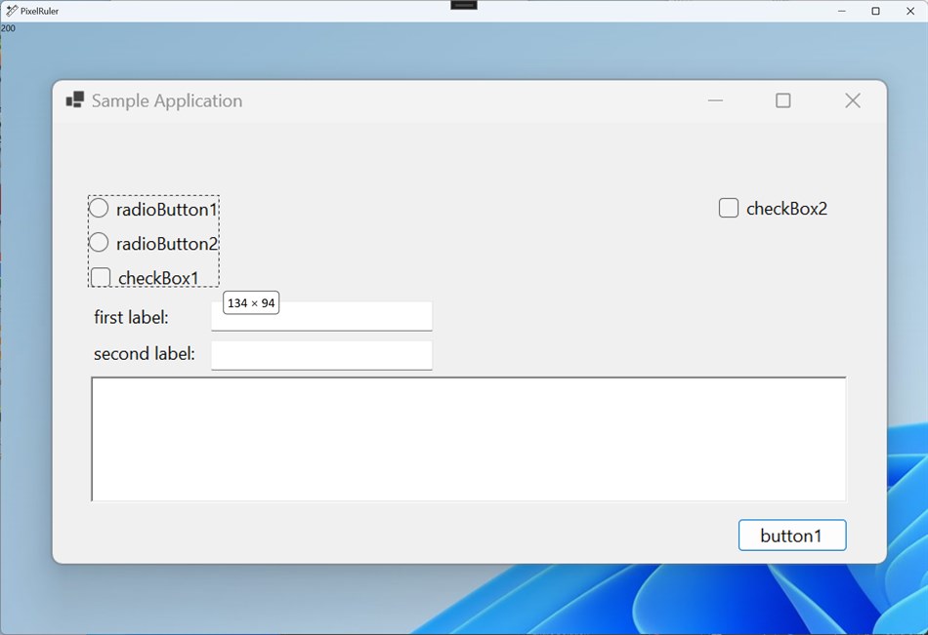The width and height of the screenshot is (928, 635).
Task: Click the Sample Application title text
Action: (167, 100)
